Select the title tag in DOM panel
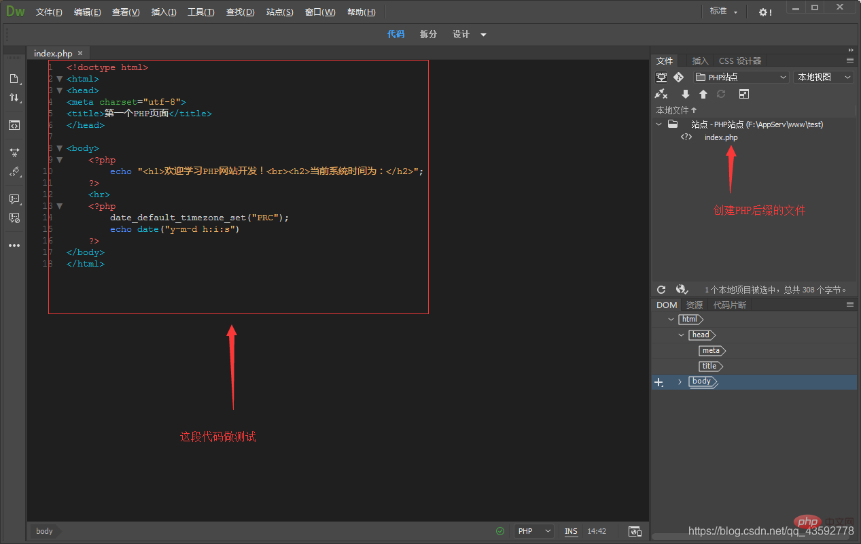Viewport: 861px width, 544px height. 710,366
